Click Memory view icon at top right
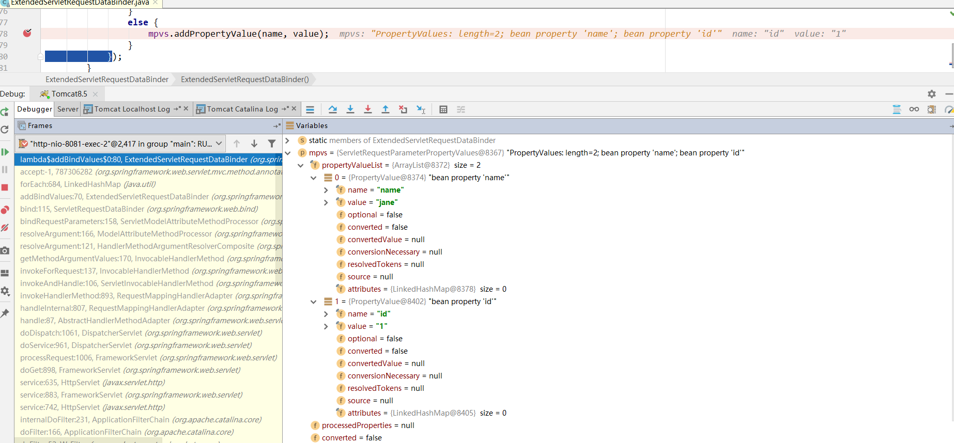 932,109
